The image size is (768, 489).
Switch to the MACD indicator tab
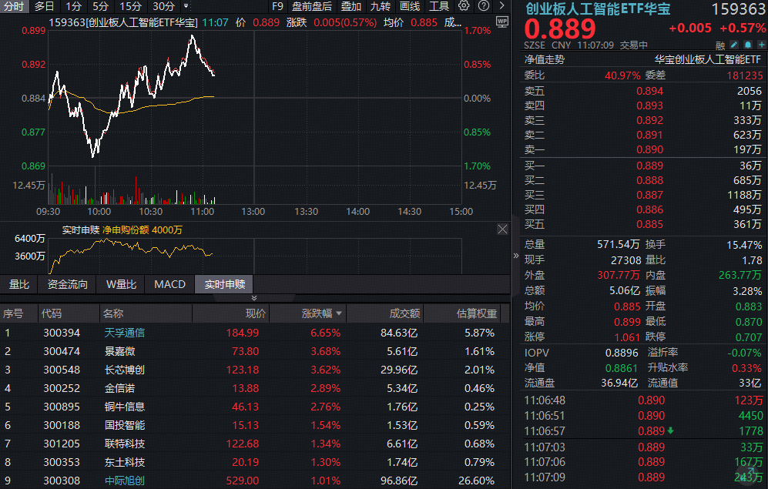pos(169,284)
